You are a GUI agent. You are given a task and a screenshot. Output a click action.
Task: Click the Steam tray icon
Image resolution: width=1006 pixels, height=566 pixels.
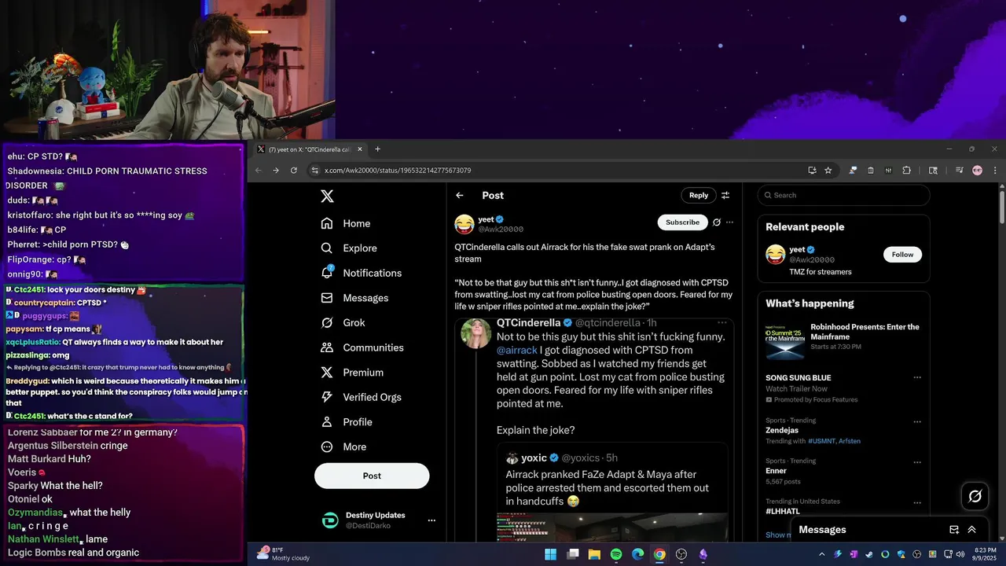pyautogui.click(x=869, y=554)
